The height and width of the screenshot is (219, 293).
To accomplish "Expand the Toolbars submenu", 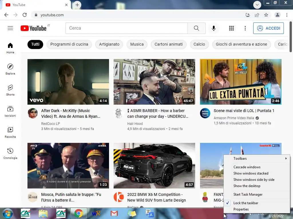I will [x=257, y=159].
